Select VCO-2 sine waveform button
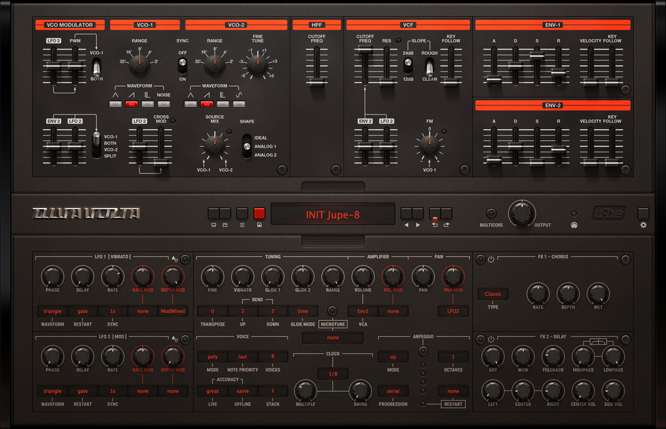 tap(239, 104)
